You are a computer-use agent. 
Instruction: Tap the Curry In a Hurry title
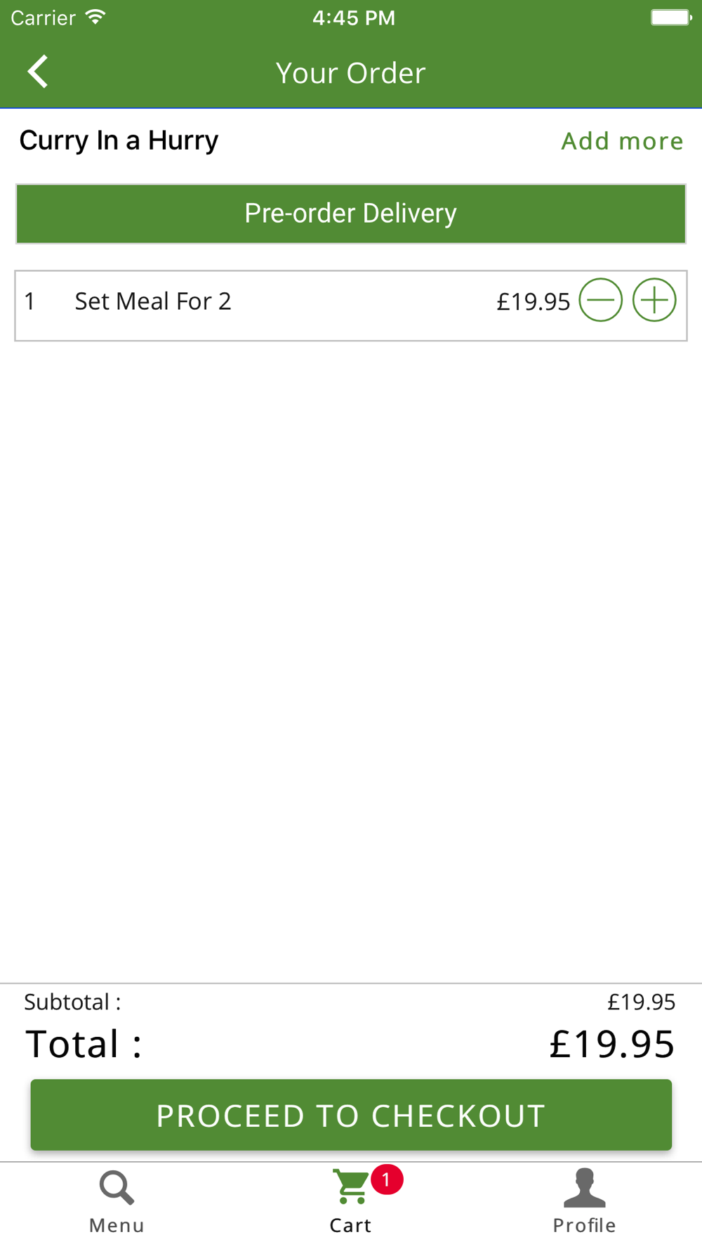[119, 140]
